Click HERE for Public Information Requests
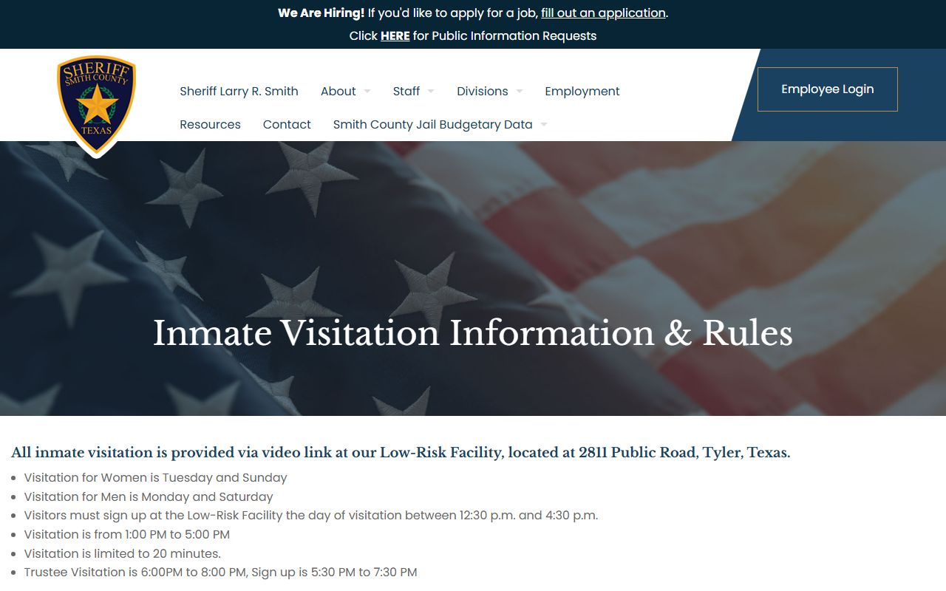This screenshot has width=946, height=591. (395, 35)
